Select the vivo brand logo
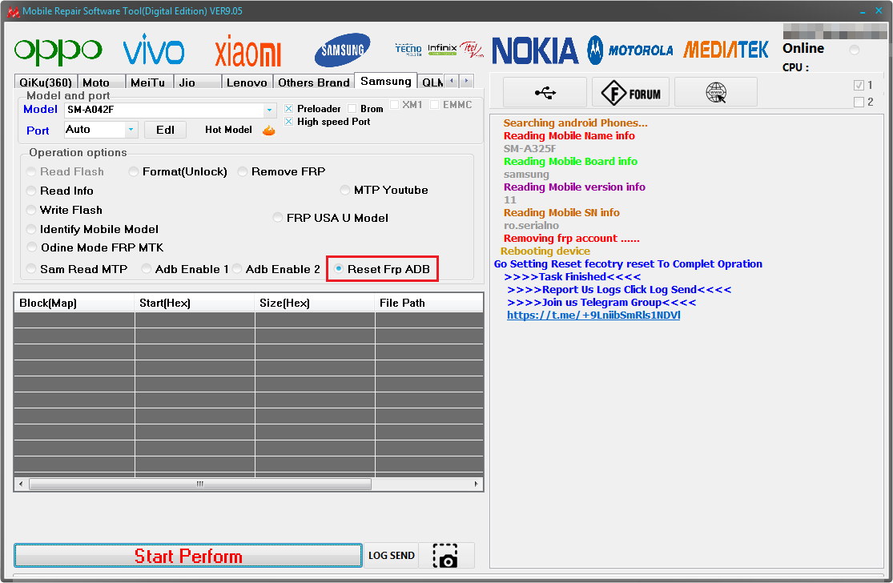This screenshot has height=583, width=893. point(153,49)
